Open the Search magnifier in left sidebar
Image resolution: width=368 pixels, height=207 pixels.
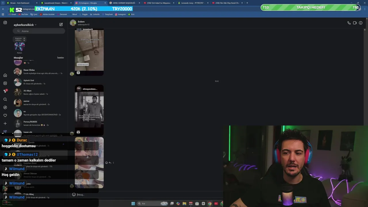(5, 99)
